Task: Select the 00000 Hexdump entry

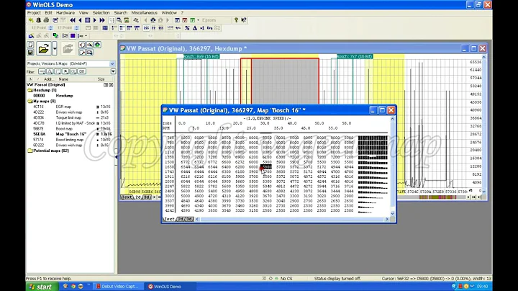Action: [x=53, y=96]
